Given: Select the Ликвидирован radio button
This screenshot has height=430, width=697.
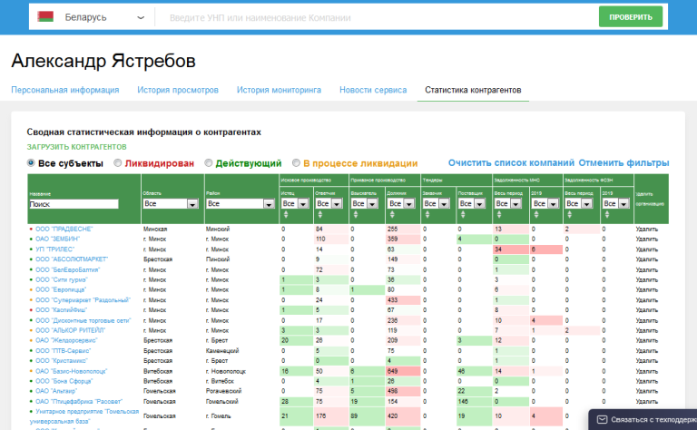Looking at the screenshot, I should click(117, 163).
